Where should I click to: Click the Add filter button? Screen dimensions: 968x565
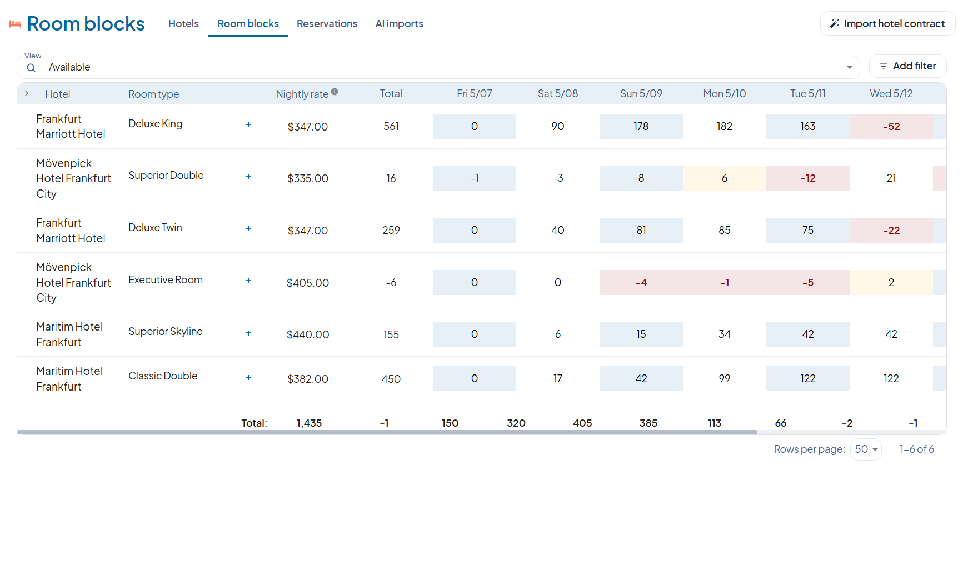[907, 66]
